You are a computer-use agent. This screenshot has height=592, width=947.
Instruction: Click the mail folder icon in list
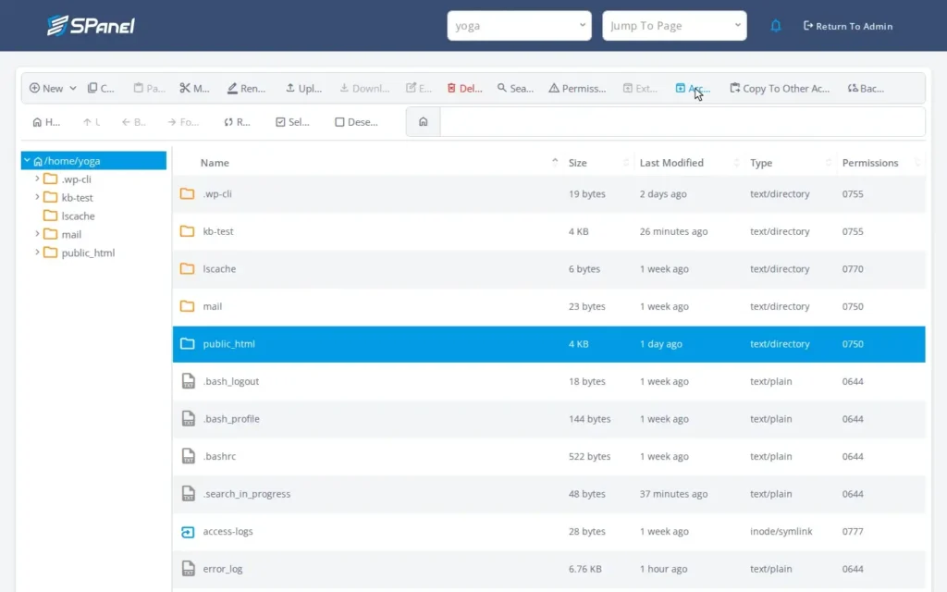click(187, 305)
